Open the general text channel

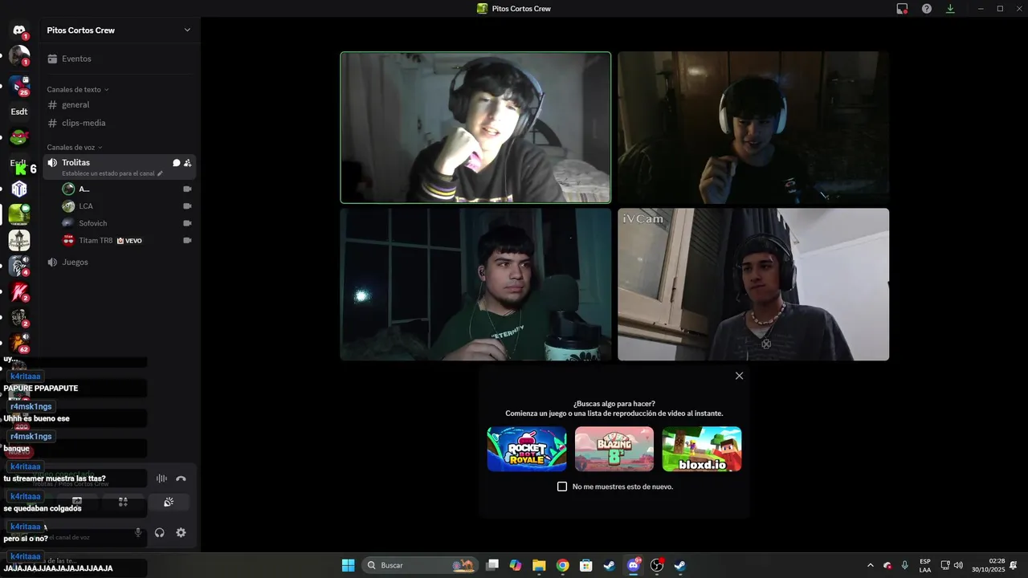click(120, 104)
